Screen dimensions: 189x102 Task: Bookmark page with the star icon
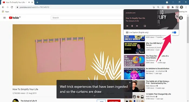163,7
